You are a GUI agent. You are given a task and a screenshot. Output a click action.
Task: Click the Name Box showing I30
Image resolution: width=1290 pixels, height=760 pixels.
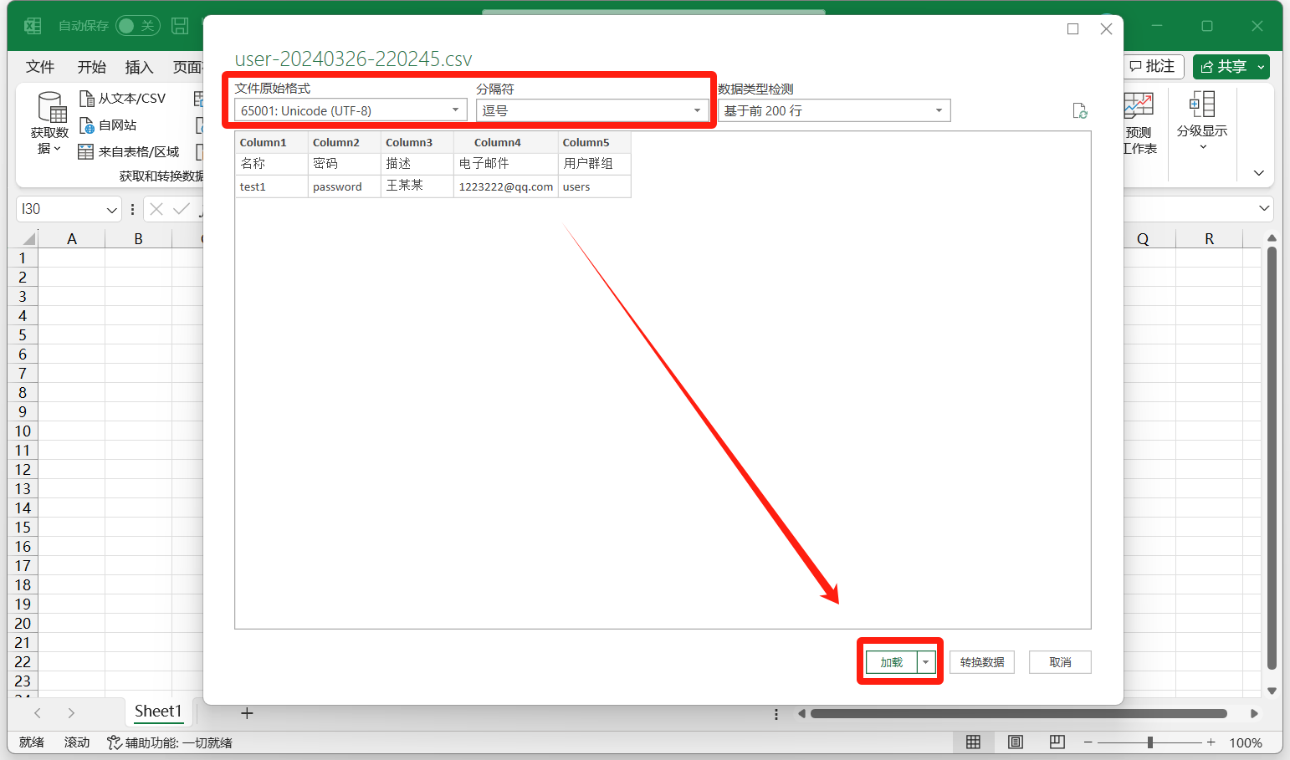point(60,209)
